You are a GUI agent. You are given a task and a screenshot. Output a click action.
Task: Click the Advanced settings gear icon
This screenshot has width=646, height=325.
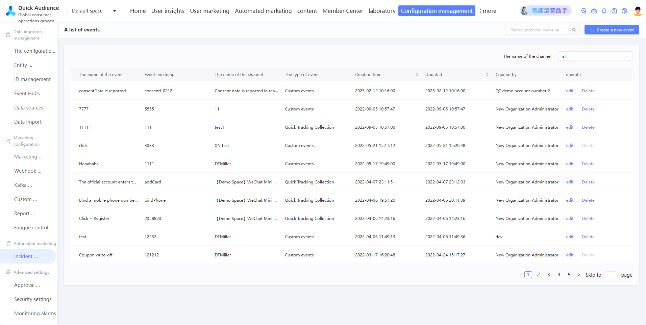8,272
